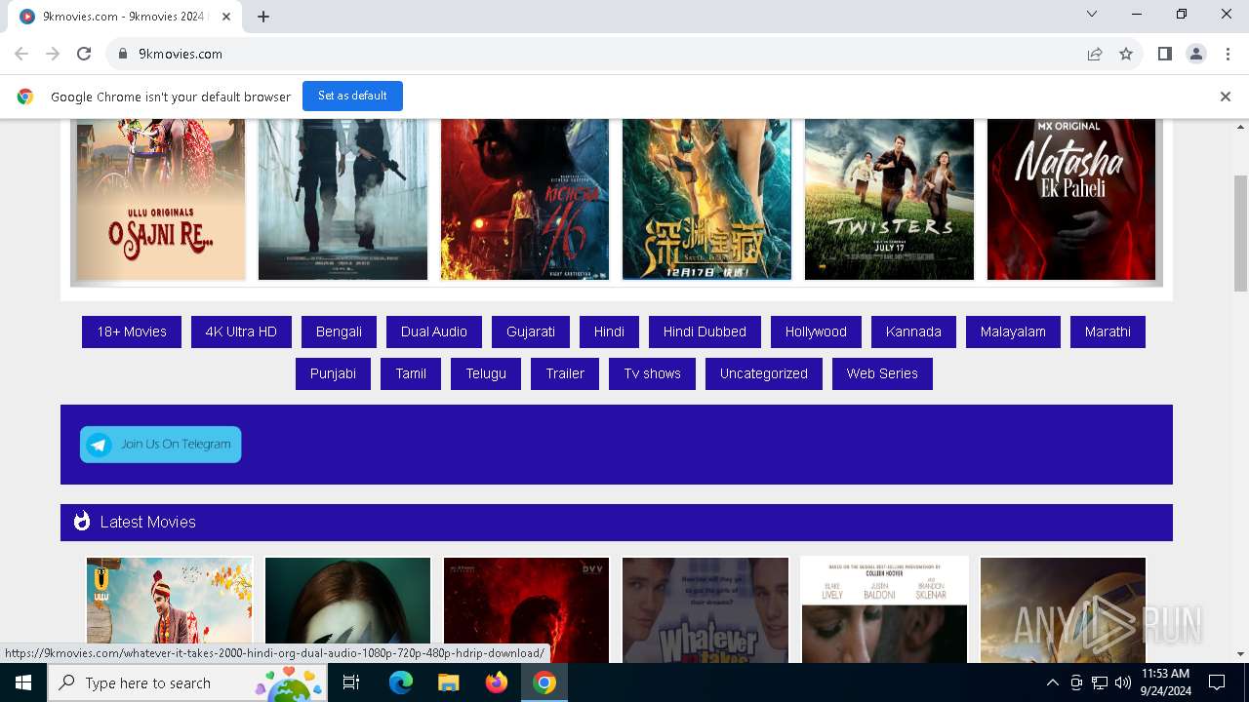
Task: Open the Chrome profile avatar
Action: [x=1196, y=54]
